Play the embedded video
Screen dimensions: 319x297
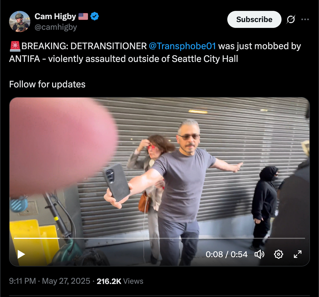click(x=21, y=254)
